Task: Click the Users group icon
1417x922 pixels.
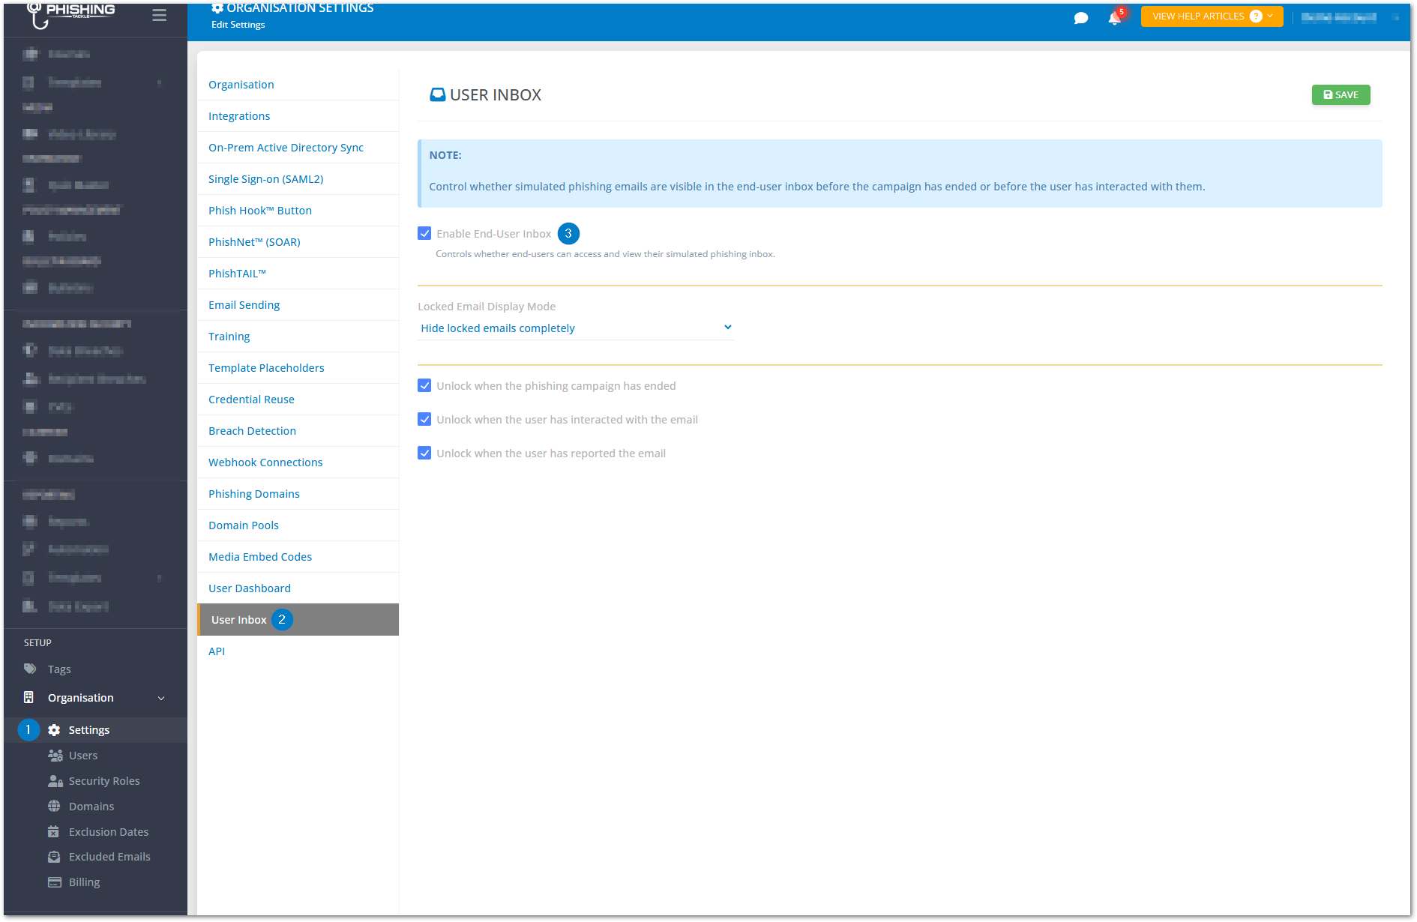Action: tap(55, 755)
